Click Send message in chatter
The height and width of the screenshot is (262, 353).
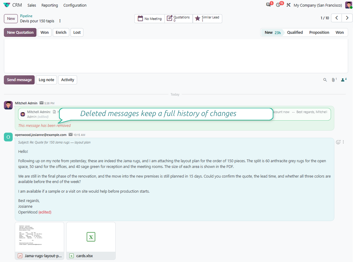point(19,80)
